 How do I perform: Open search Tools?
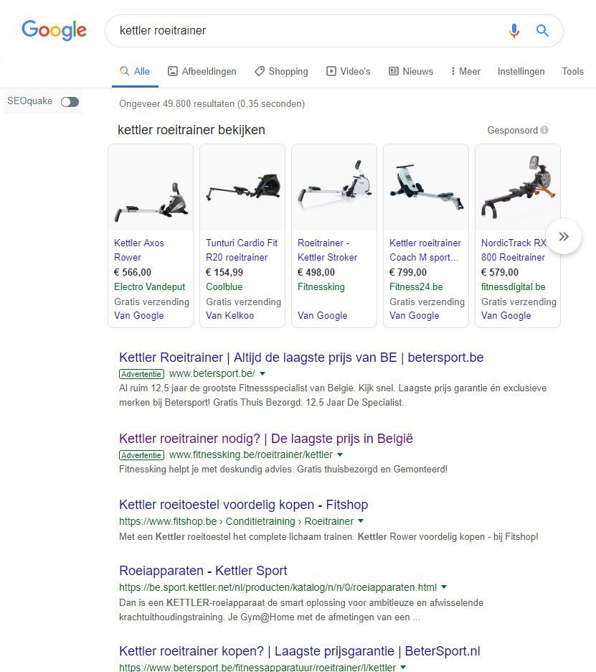point(572,71)
